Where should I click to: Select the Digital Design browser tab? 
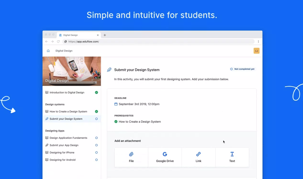click(x=79, y=35)
